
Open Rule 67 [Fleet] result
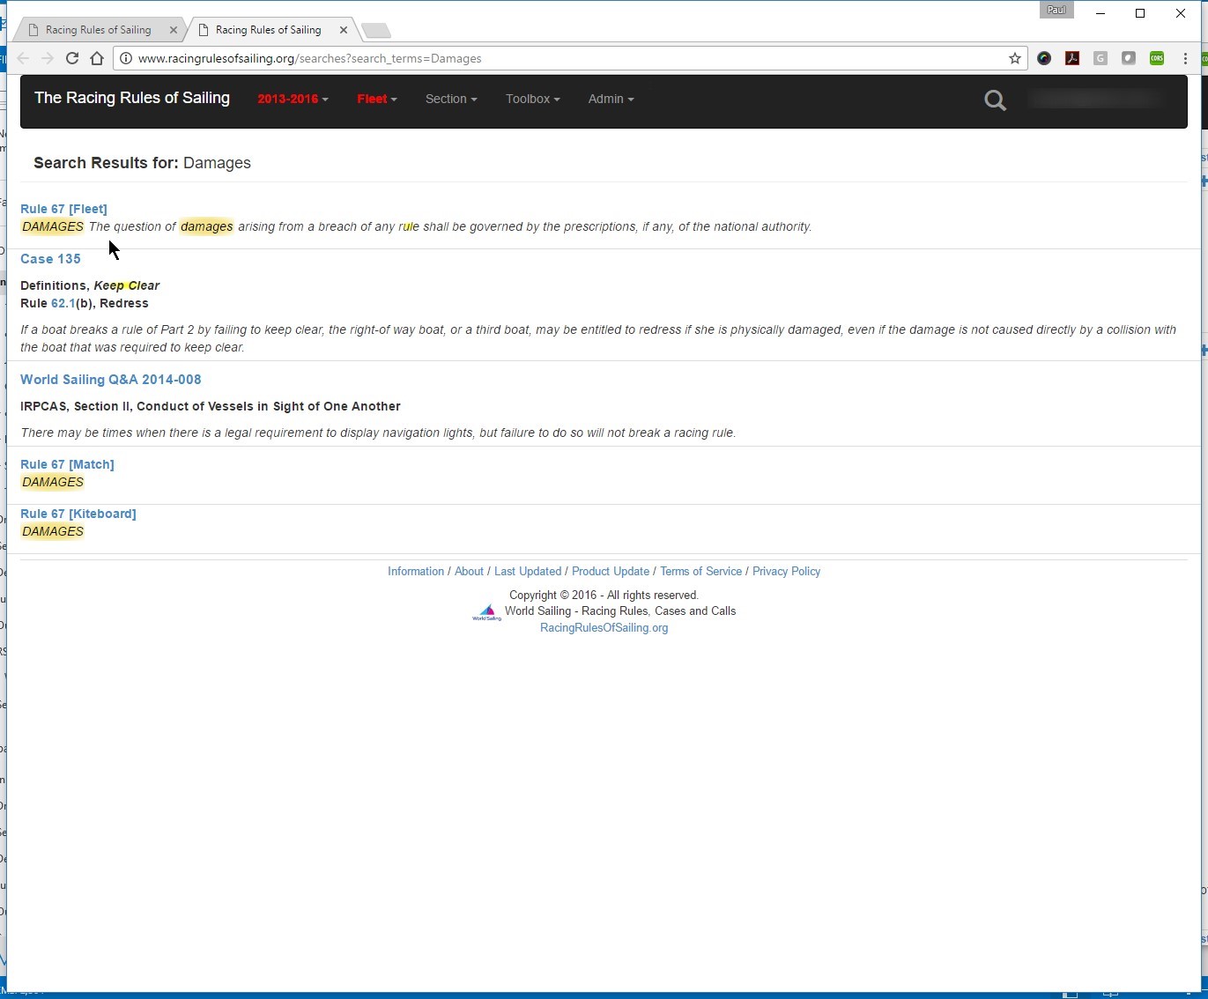point(63,209)
